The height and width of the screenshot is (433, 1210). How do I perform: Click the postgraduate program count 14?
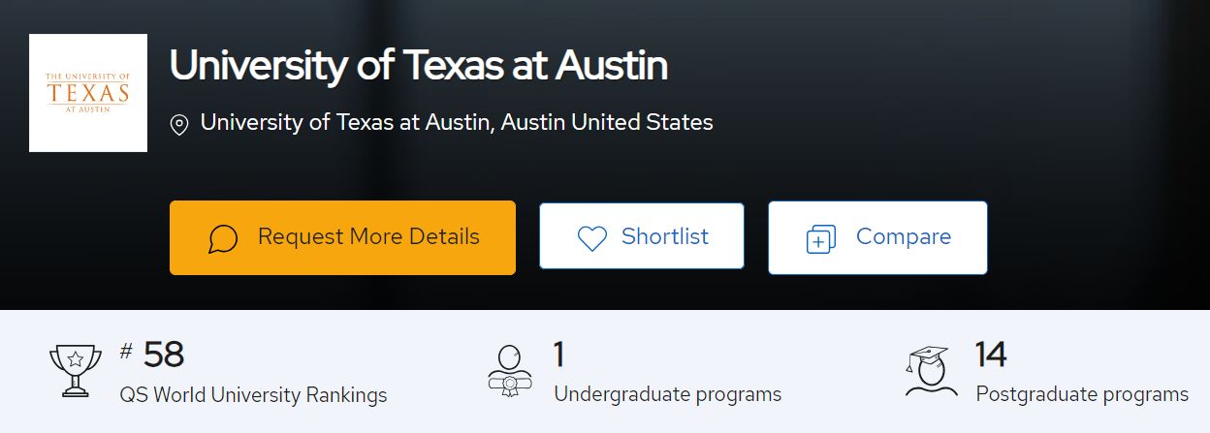(x=991, y=356)
